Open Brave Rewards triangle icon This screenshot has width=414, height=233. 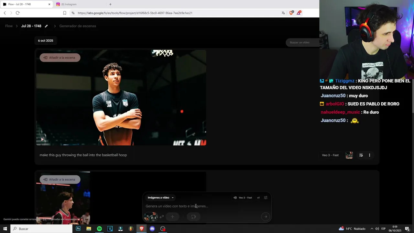click(x=299, y=13)
